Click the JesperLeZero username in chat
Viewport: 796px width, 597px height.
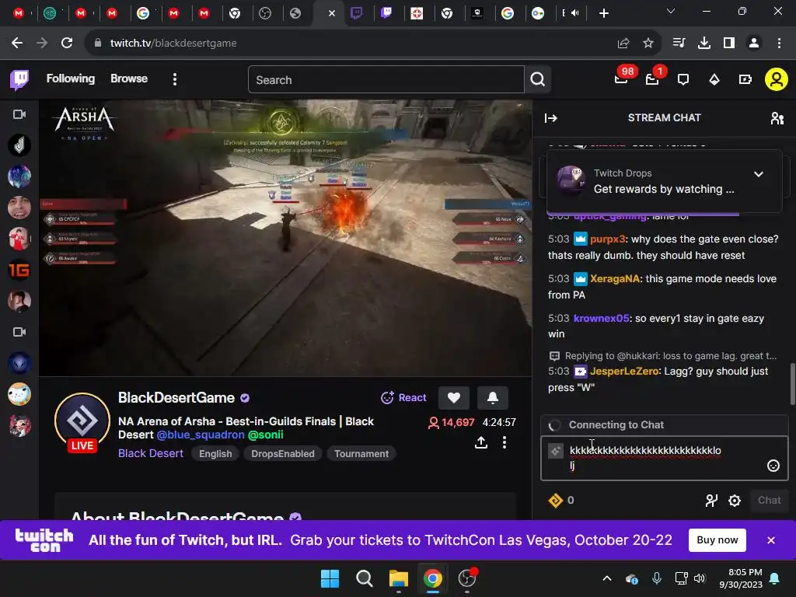click(624, 371)
